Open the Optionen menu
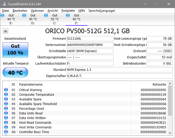This screenshot has width=175, height=138. 37,11
